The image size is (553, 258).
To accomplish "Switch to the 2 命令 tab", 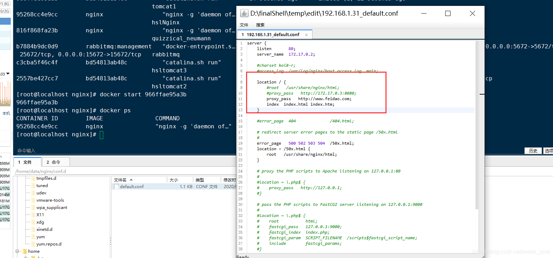I will point(56,162).
